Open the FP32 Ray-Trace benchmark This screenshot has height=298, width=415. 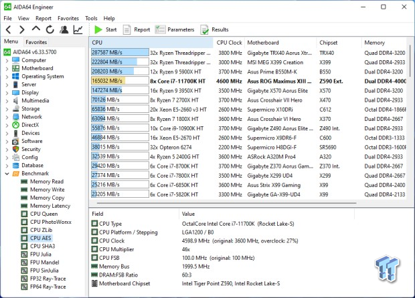[44, 279]
